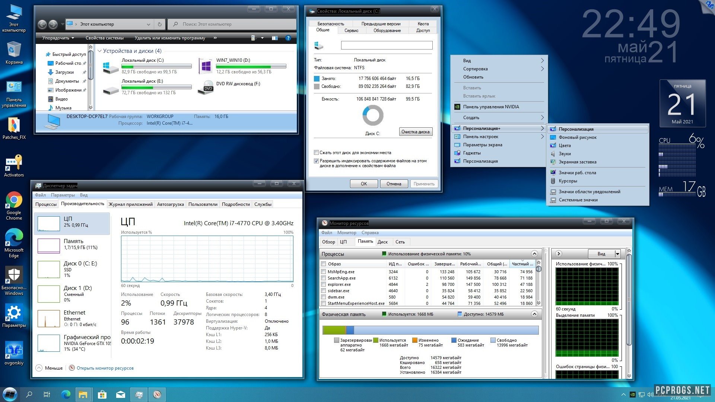Click the Очистка диска button on disk properties
The height and width of the screenshot is (402, 715).
[415, 131]
